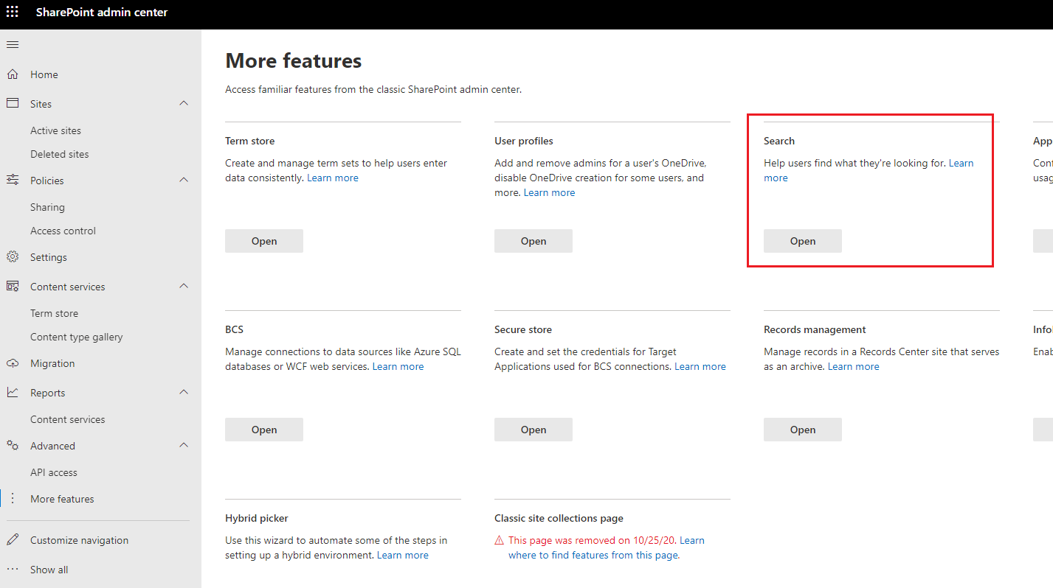
Task: Collapse the Policies section
Action: tap(183, 180)
